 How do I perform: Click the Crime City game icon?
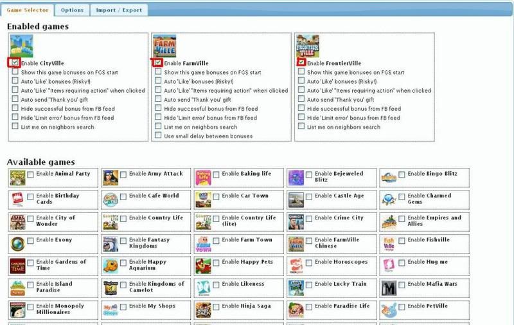[296, 221]
